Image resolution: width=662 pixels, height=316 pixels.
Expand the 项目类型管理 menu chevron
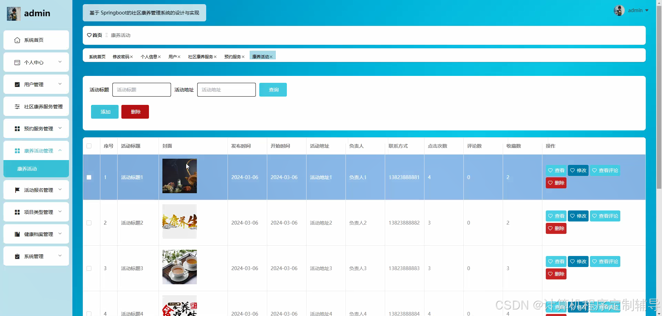(60, 212)
